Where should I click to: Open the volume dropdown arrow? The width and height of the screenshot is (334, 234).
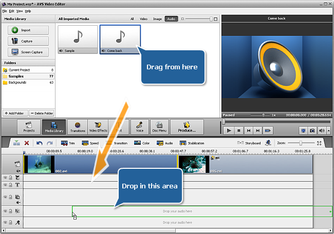click(x=328, y=130)
